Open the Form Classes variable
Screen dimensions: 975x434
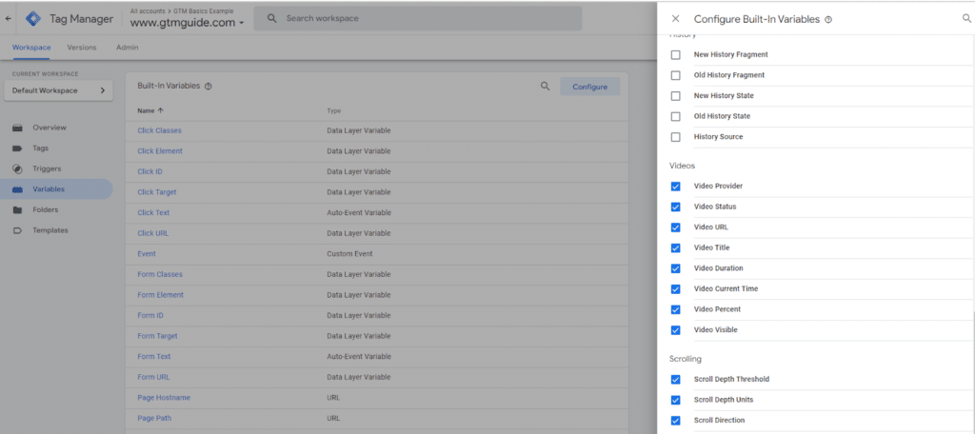point(160,274)
